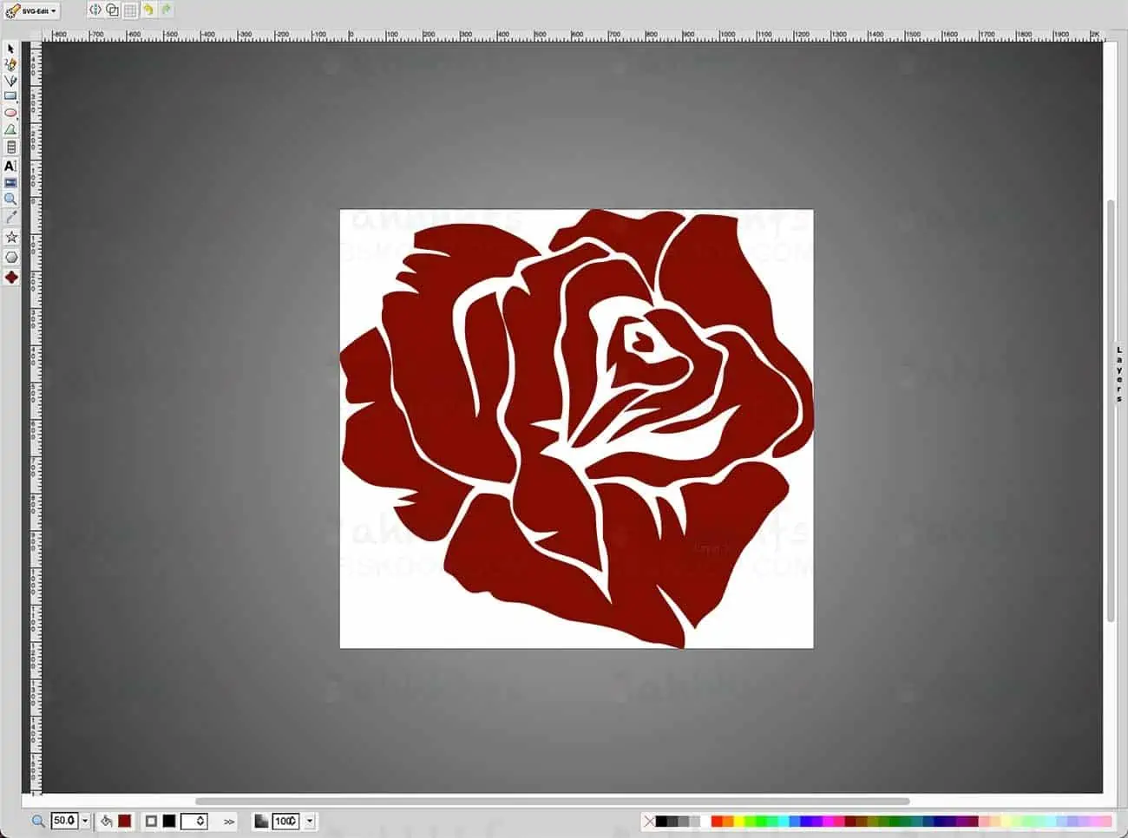Toggle wireframe mode in top toolbar

[112, 10]
